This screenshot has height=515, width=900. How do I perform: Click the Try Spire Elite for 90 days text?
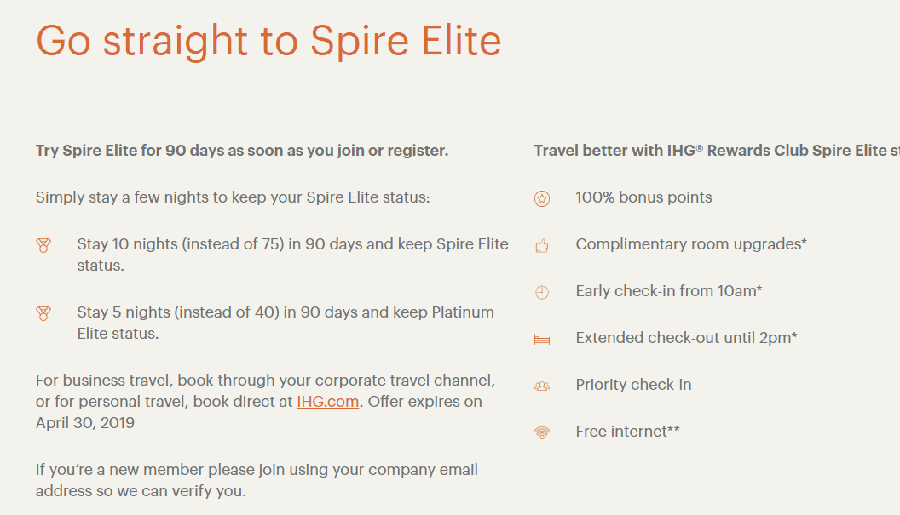click(242, 151)
